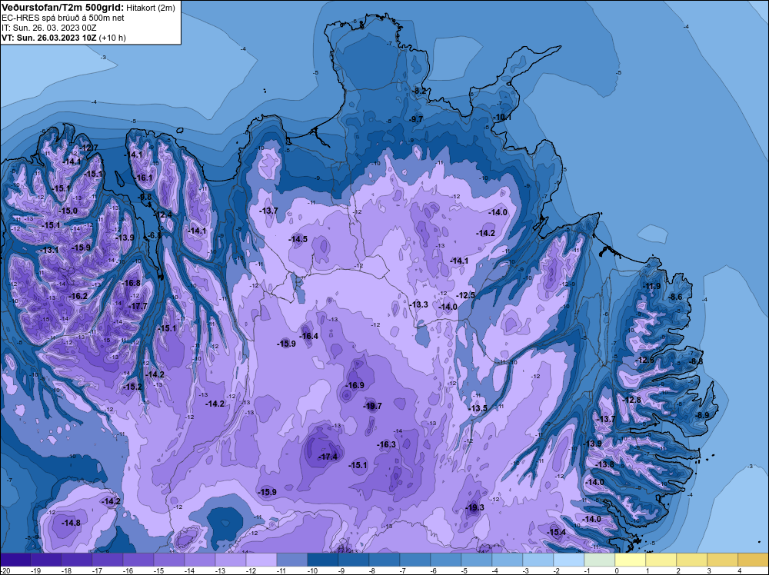Select the -12.4 temperature value
Viewport: 769px width, 575px height.
click(163, 214)
